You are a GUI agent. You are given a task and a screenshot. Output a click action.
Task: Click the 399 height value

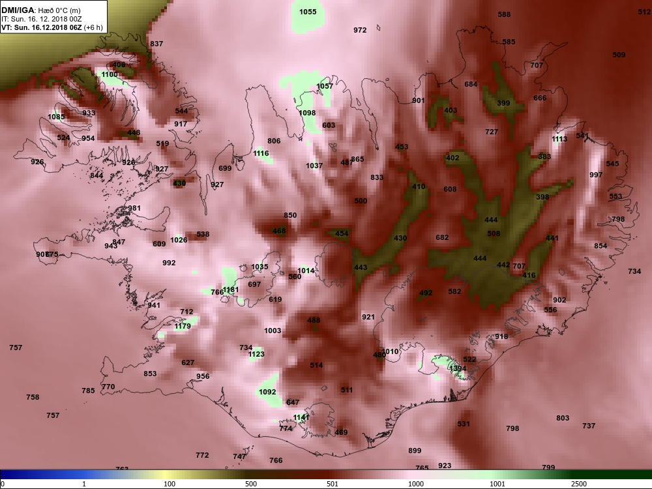coord(503,103)
